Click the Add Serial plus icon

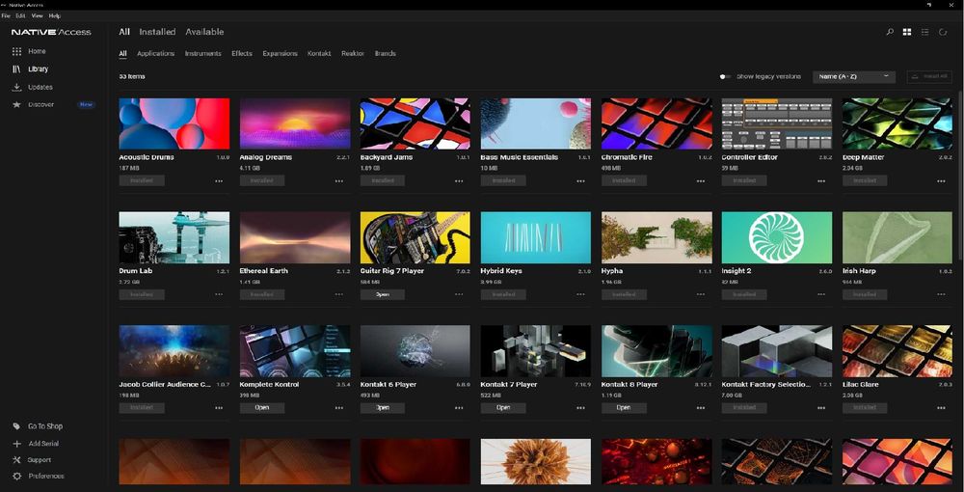click(x=16, y=444)
